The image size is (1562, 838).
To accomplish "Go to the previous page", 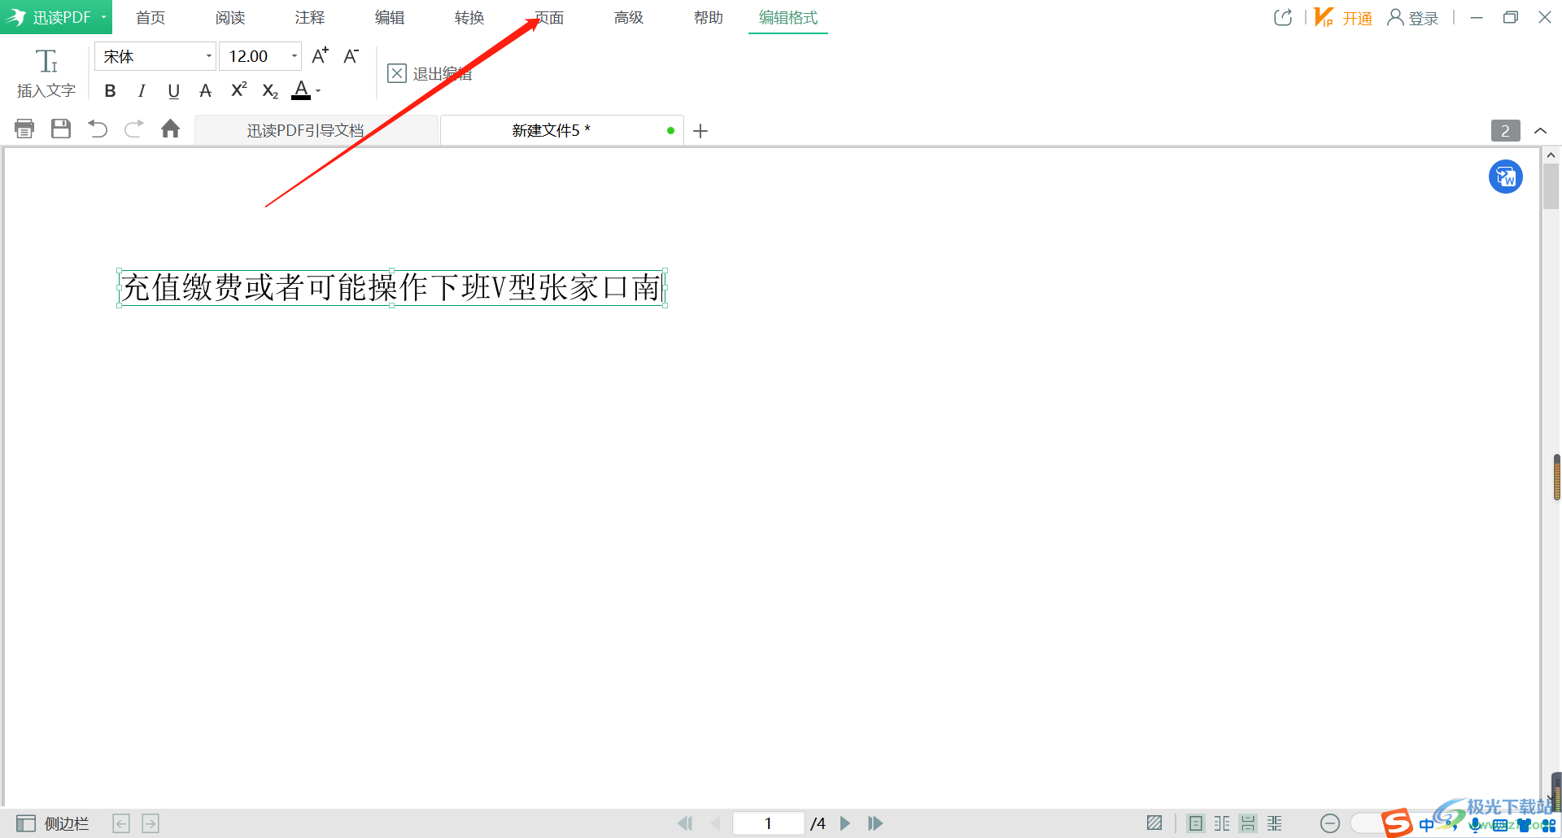I will pyautogui.click(x=716, y=823).
